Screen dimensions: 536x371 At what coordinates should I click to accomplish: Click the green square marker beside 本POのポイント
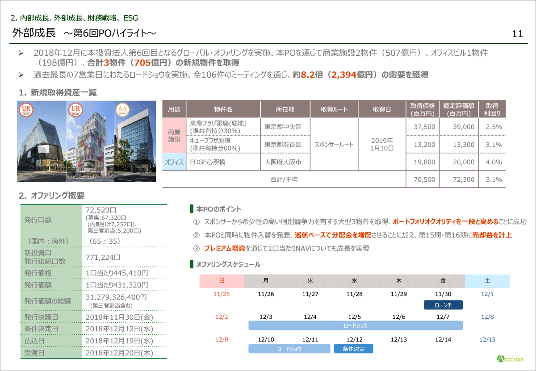click(x=192, y=209)
